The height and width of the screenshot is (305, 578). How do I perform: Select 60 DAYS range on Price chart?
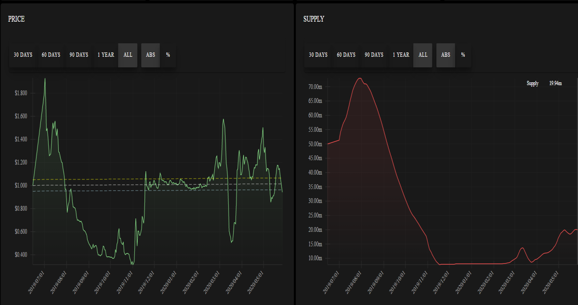(51, 55)
